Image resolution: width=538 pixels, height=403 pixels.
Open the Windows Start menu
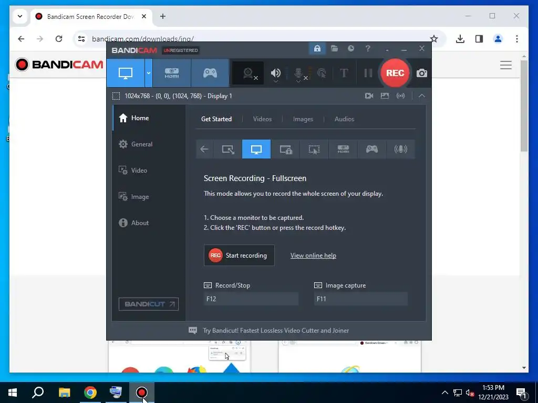point(13,393)
